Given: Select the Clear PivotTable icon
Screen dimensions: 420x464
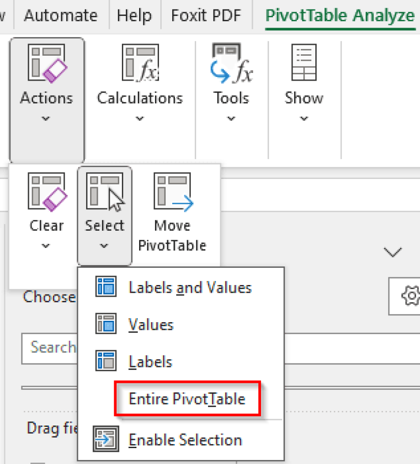Looking at the screenshot, I should [47, 190].
